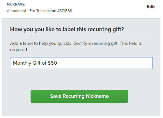Click transaction number #371589
This screenshot has width=163, height=118.
point(64,11)
